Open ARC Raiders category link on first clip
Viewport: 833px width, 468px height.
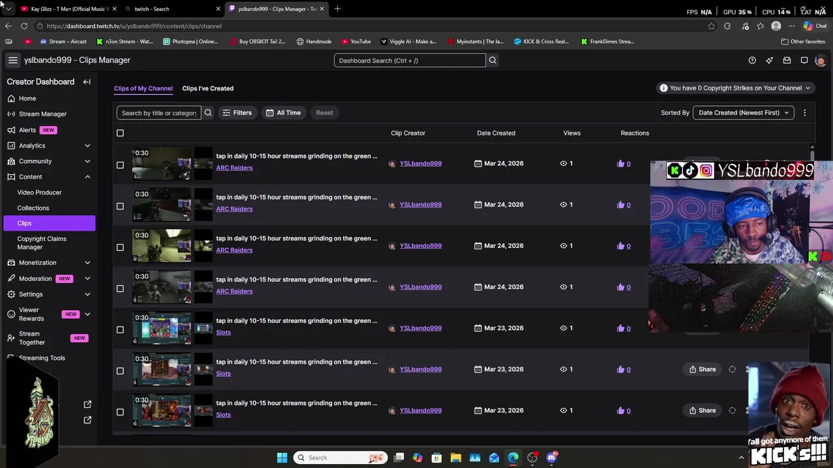point(234,168)
